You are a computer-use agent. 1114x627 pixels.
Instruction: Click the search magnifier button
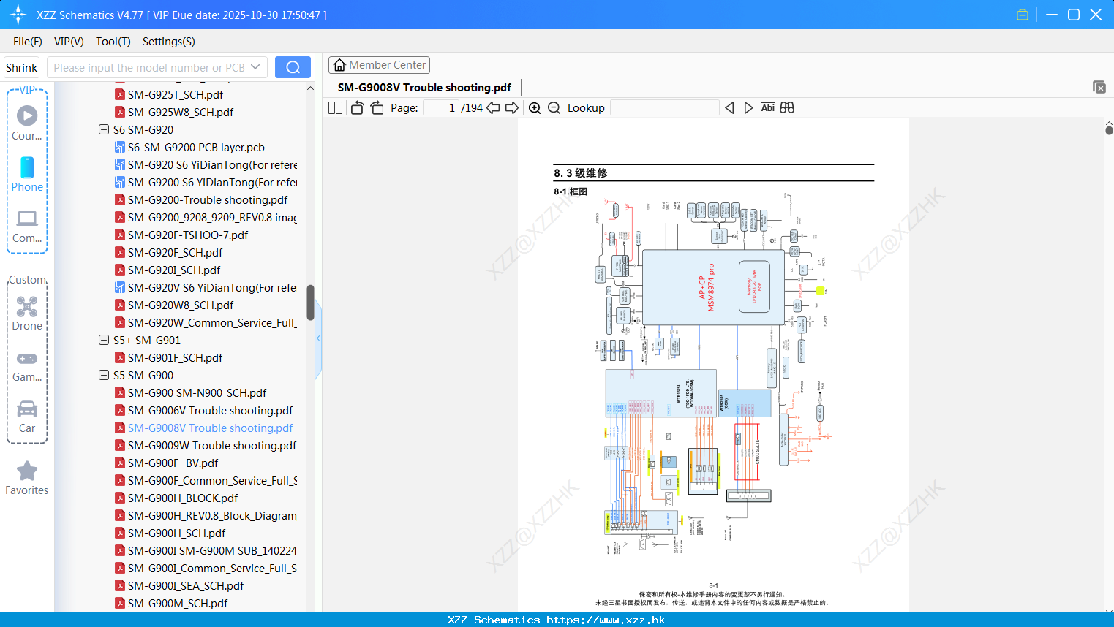pos(293,67)
